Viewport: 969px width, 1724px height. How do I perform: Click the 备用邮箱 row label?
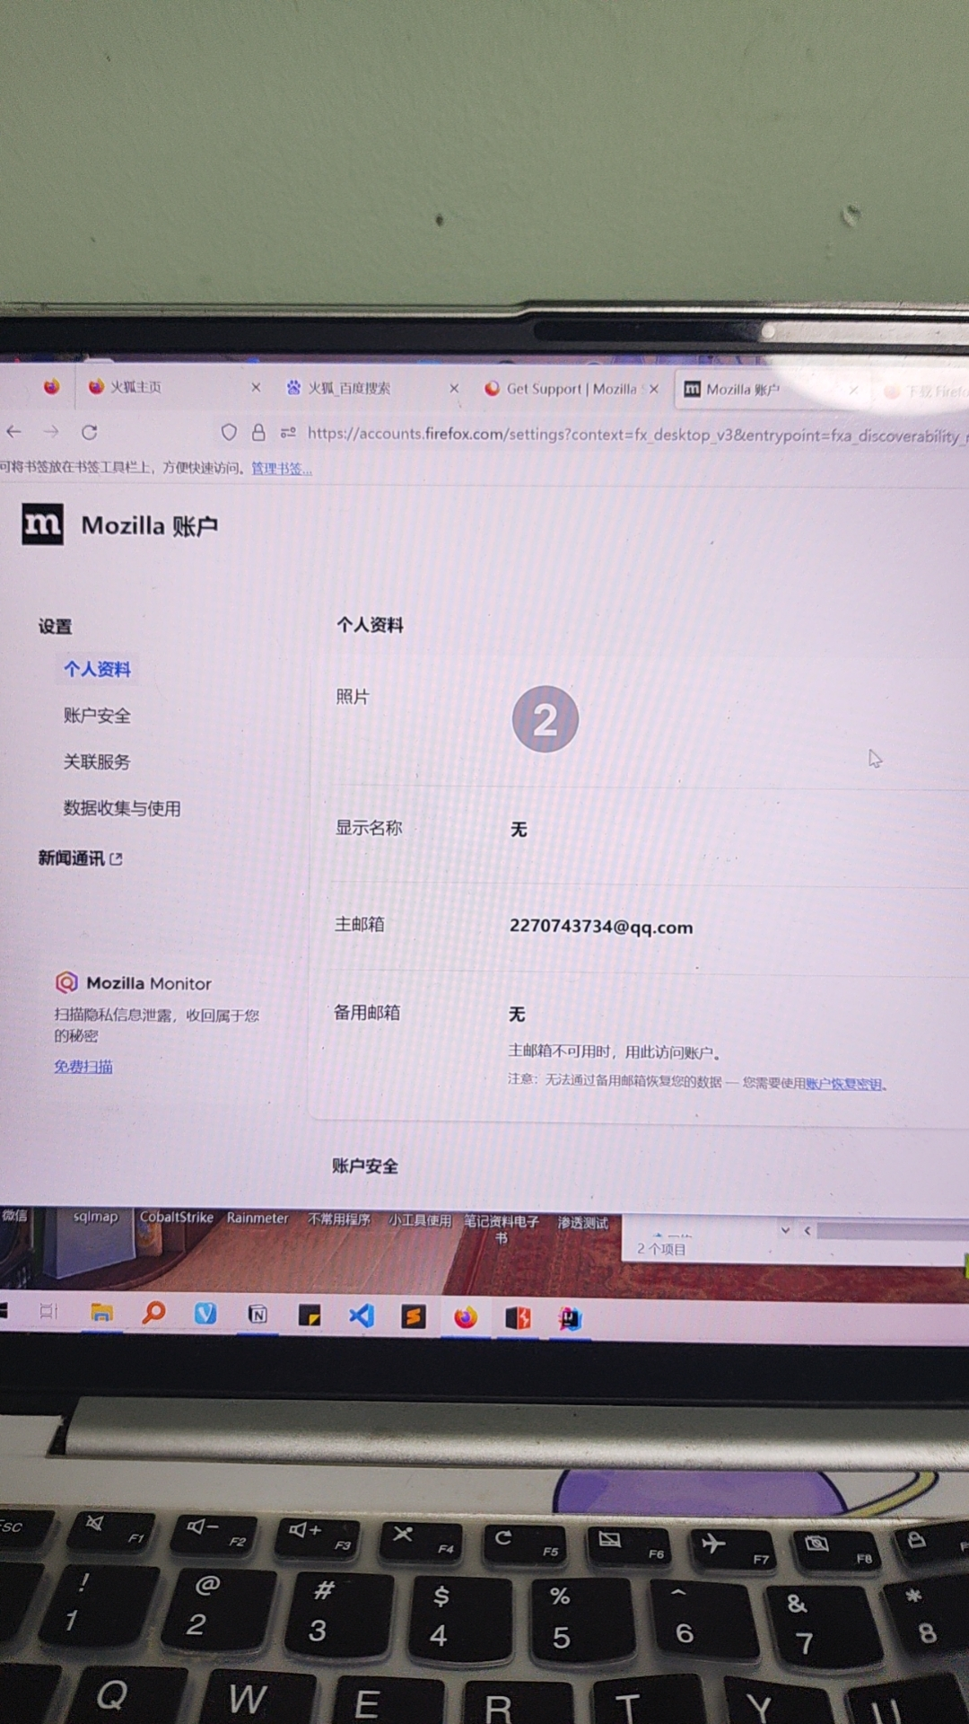click(x=367, y=1013)
